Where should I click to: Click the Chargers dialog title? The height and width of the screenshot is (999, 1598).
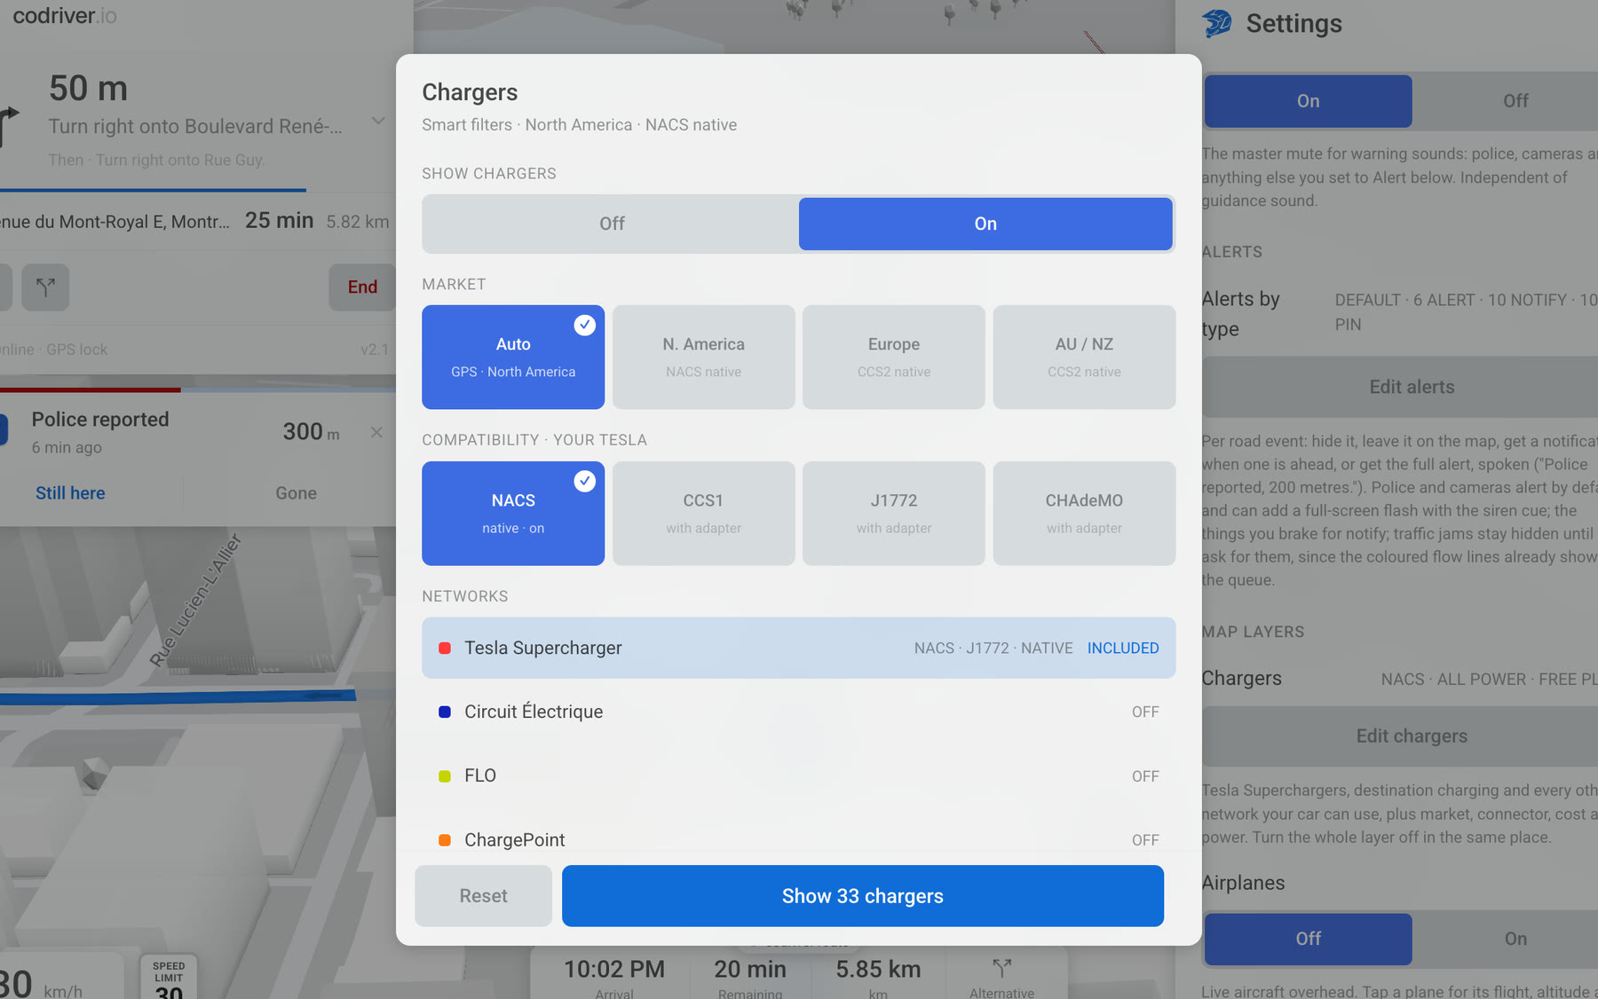tap(470, 92)
